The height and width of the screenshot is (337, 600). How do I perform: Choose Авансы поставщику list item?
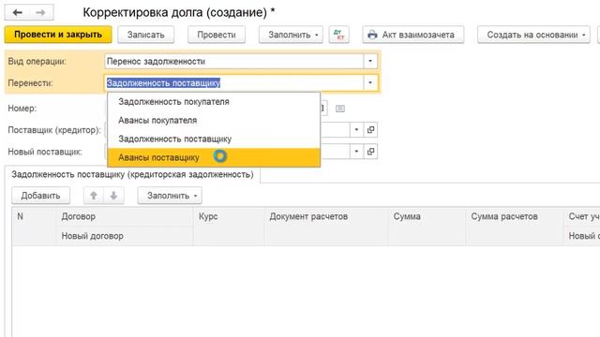pos(214,157)
